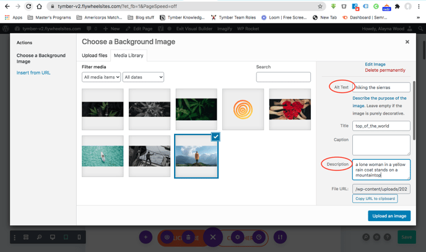Image resolution: width=426 pixels, height=252 pixels.
Task: Close the Choose a Background Image dialog
Action: pyautogui.click(x=407, y=42)
